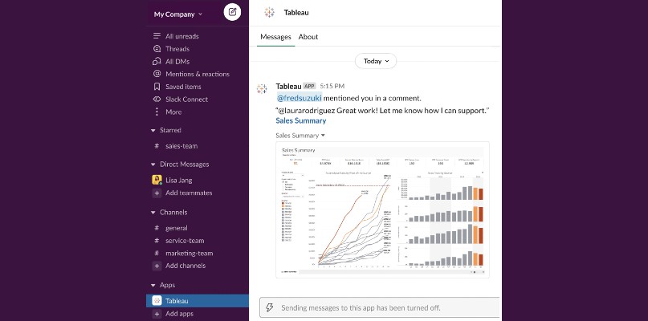Click the quoted text "Great work!"

pyautogui.click(x=357, y=111)
